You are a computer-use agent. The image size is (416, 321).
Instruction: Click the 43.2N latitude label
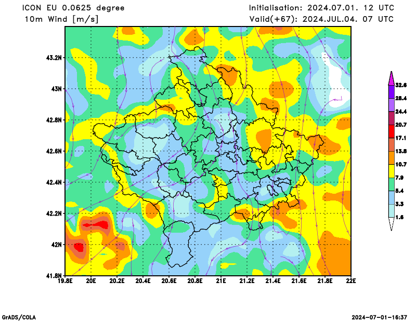[x=54, y=58]
